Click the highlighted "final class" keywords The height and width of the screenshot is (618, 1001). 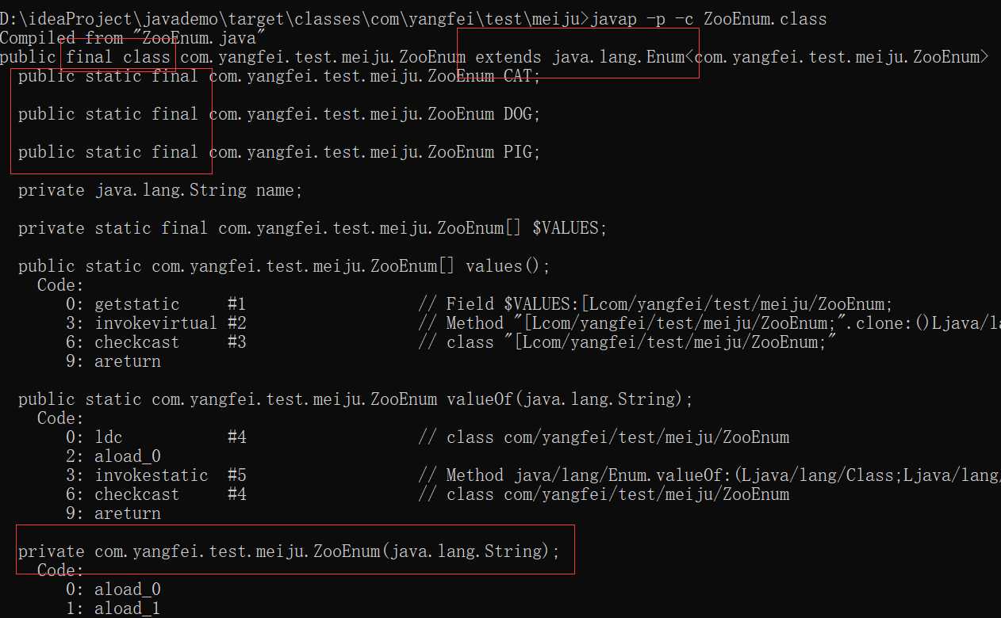click(x=119, y=56)
